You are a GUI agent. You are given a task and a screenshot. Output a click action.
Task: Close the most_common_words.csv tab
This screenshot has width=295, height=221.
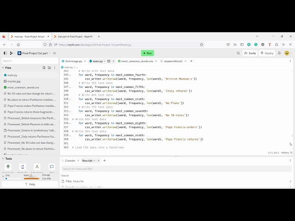156,61
